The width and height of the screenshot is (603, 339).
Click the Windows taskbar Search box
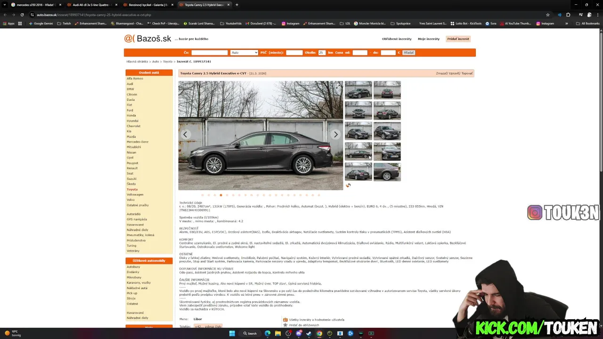[x=250, y=333]
